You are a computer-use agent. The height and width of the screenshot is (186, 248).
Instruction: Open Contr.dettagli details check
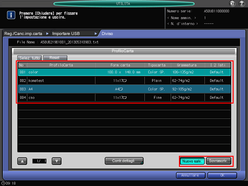124,161
